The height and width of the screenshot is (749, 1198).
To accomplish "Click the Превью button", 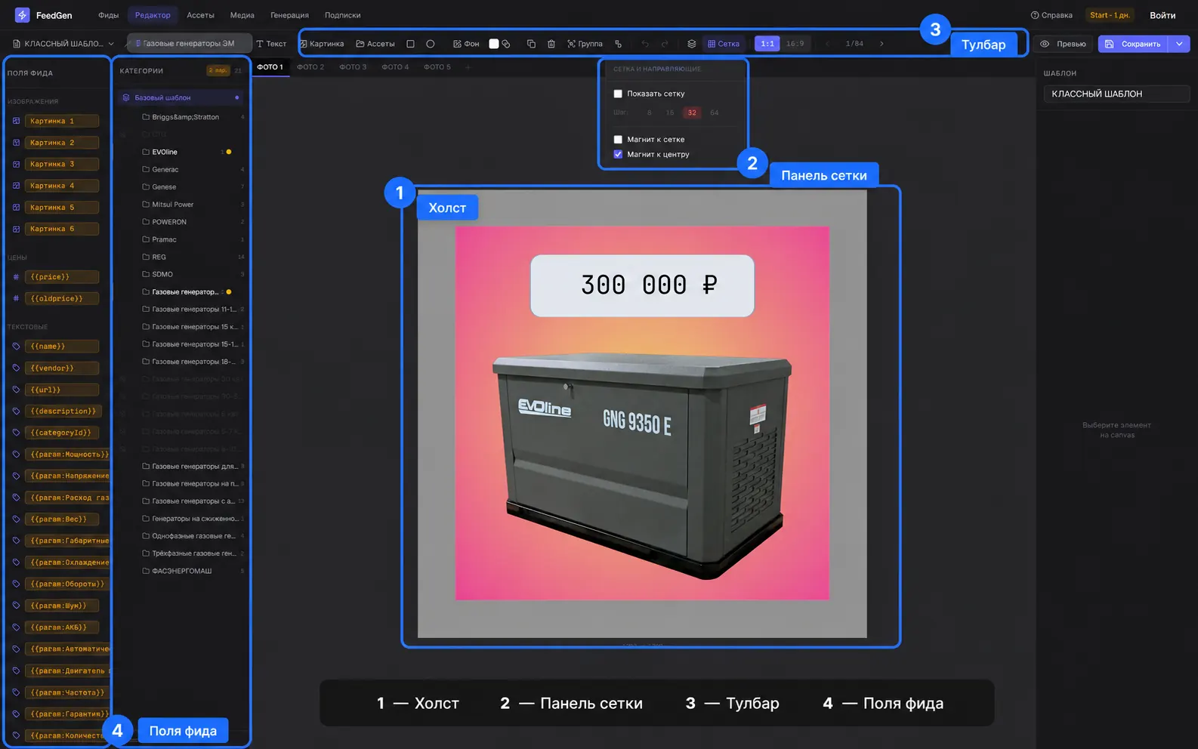I will click(1064, 44).
